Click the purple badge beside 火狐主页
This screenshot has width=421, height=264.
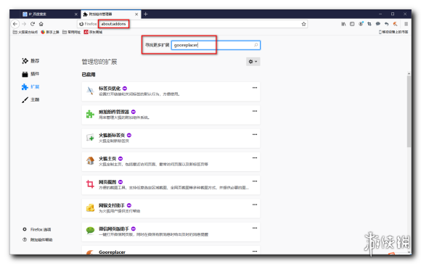click(120, 159)
